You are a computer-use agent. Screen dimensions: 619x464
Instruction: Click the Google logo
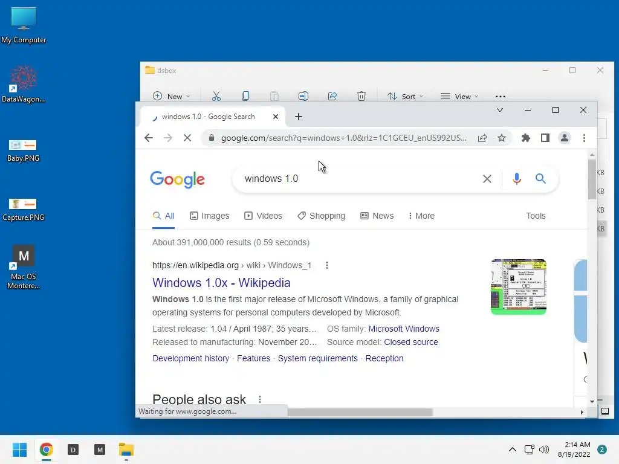click(x=177, y=179)
